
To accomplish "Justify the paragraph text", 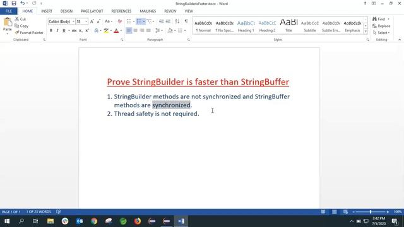I will click(148, 31).
